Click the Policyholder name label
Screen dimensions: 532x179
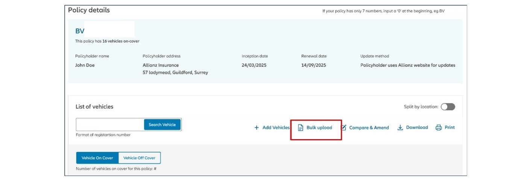[92, 56]
